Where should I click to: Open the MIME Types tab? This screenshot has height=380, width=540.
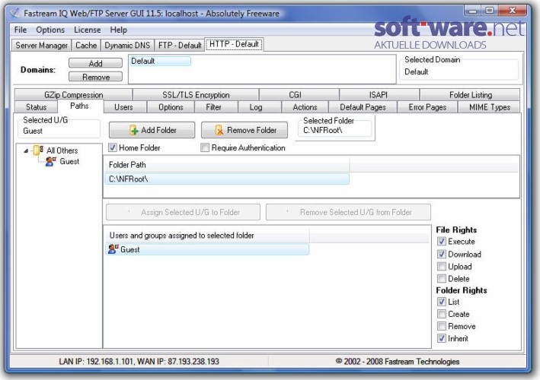490,107
